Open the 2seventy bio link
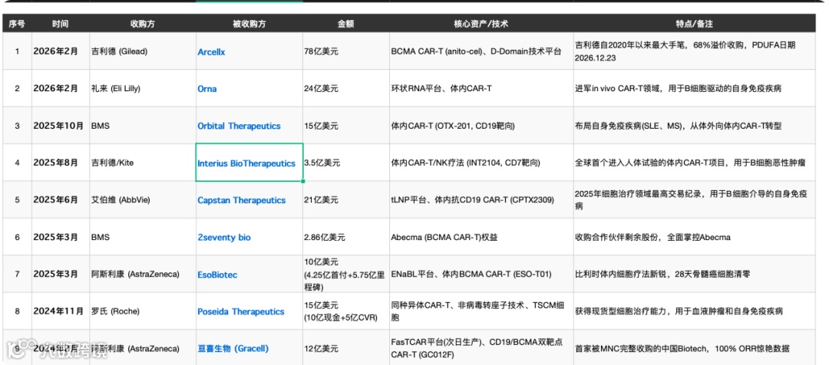Viewport: 829px width, 365px height. coord(223,237)
